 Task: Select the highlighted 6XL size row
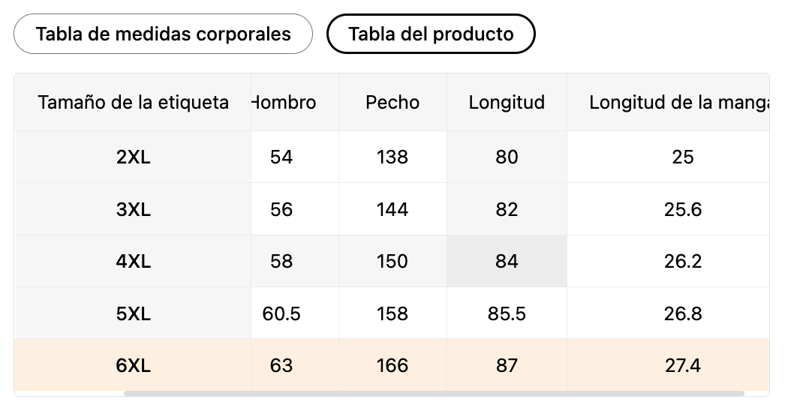[x=392, y=365]
